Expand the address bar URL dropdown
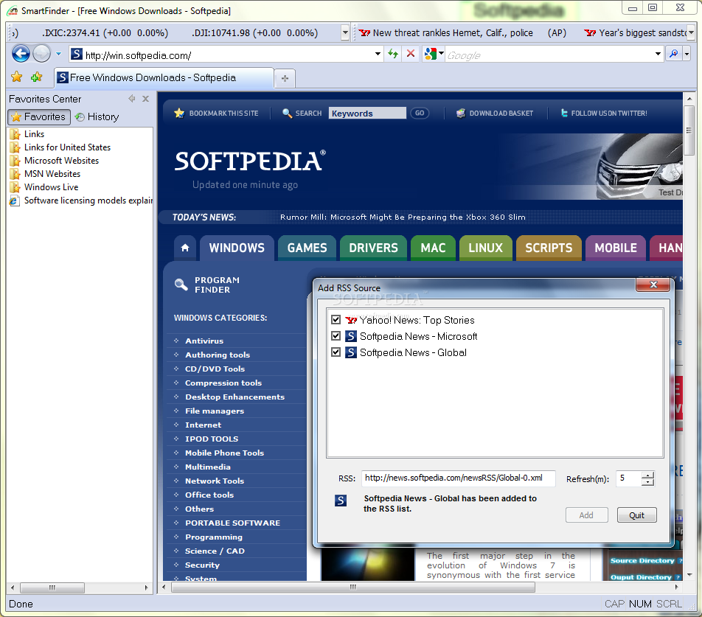 (x=378, y=54)
